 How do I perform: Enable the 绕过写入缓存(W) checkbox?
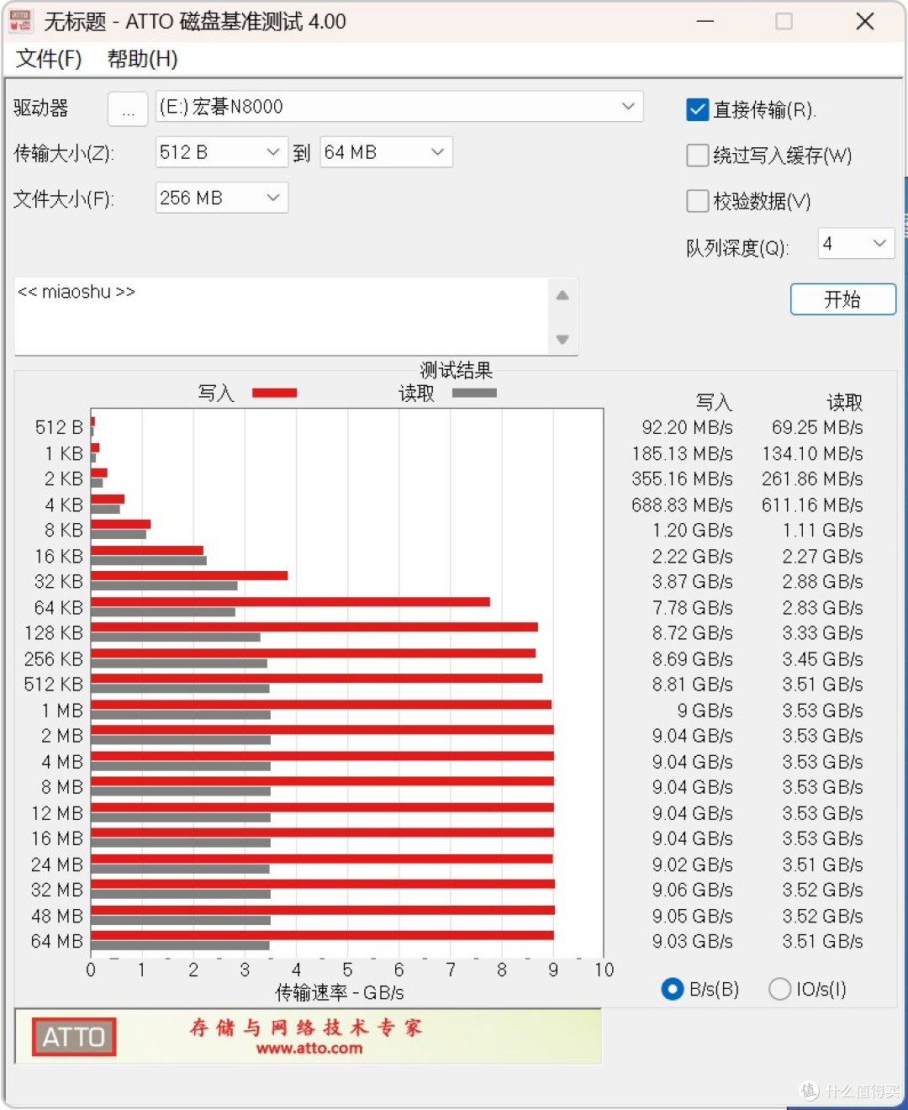click(x=697, y=155)
